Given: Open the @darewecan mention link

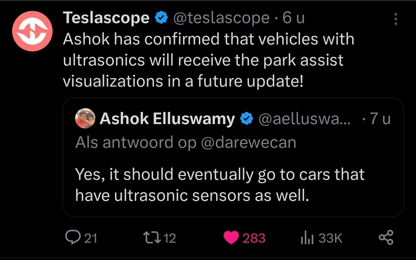Looking at the screenshot, I should click(x=249, y=142).
